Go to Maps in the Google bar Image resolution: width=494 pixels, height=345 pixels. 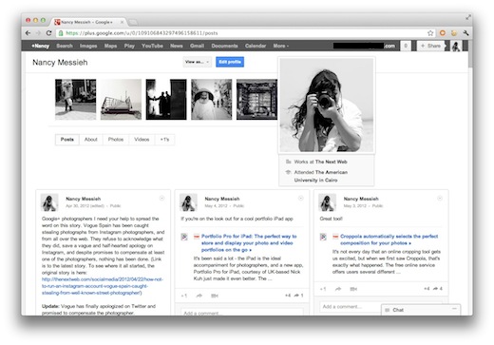click(x=110, y=46)
